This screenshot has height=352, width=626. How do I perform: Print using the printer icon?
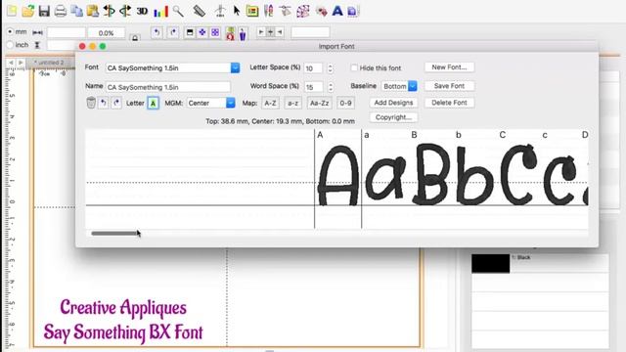[61, 11]
